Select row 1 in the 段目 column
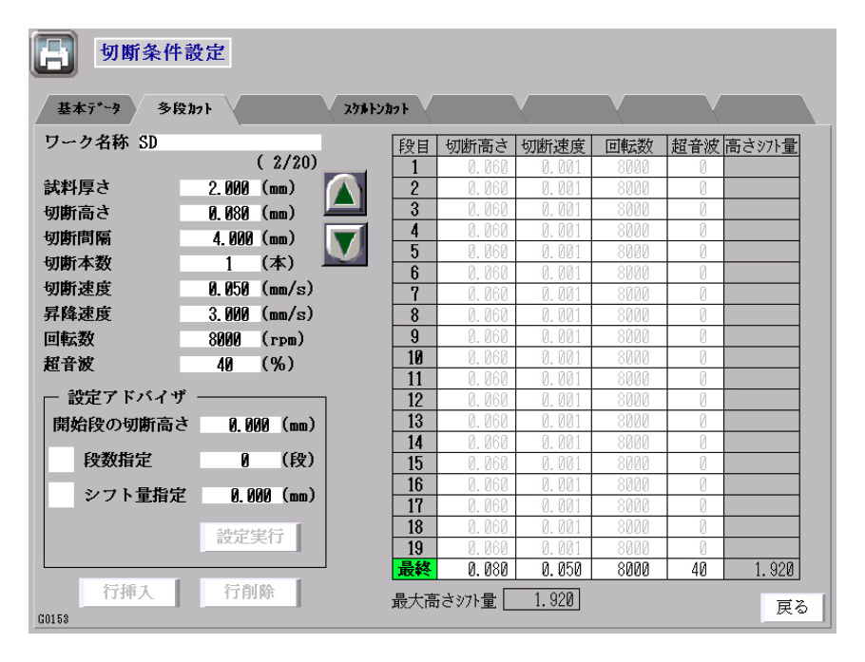 [x=414, y=167]
